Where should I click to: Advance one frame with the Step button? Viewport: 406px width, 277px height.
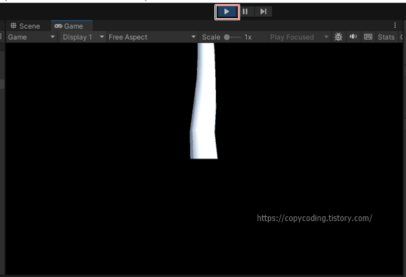point(263,11)
